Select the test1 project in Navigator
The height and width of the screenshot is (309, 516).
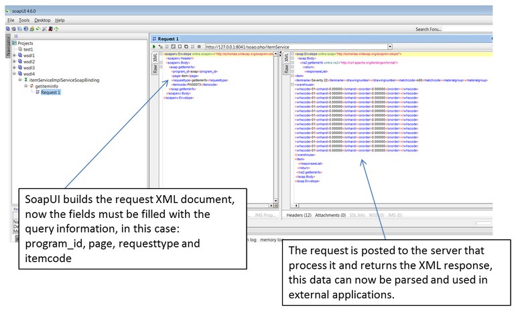tap(28, 50)
